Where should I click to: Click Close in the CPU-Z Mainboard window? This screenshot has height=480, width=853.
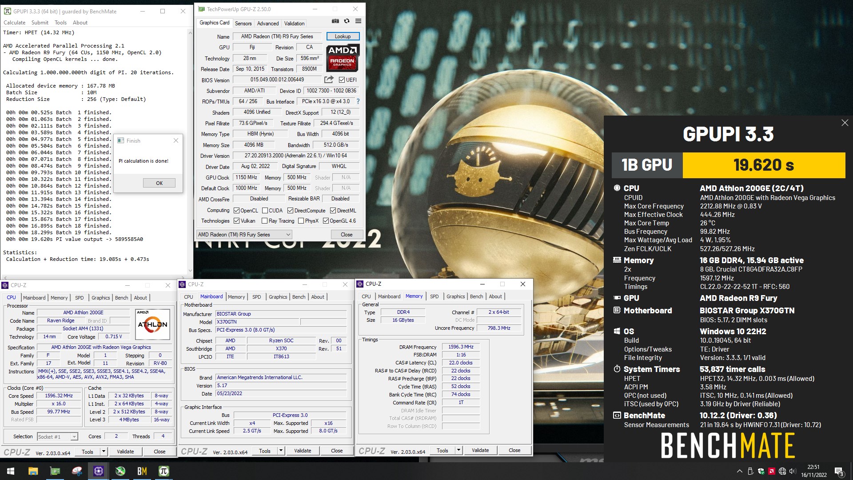(x=337, y=451)
